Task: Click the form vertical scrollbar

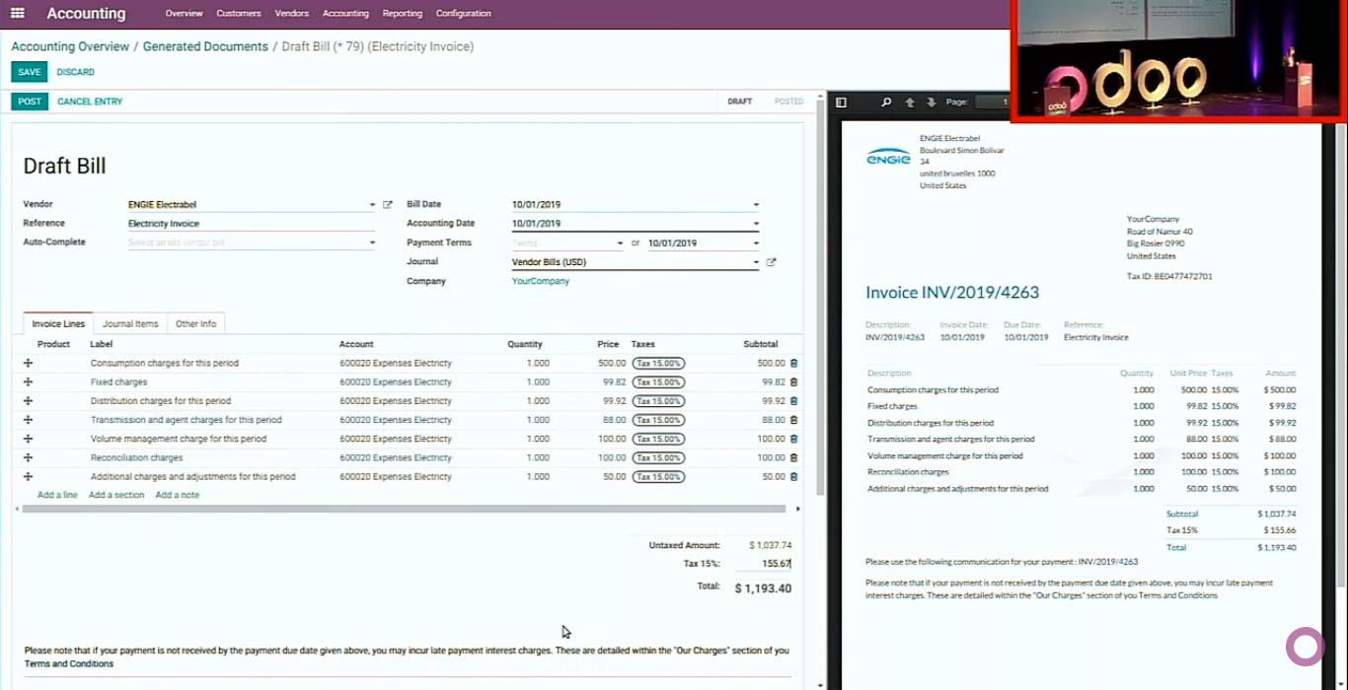Action: click(820, 296)
